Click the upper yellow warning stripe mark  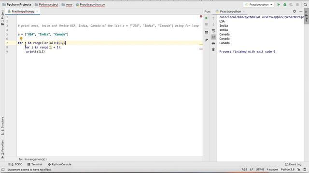point(201,45)
